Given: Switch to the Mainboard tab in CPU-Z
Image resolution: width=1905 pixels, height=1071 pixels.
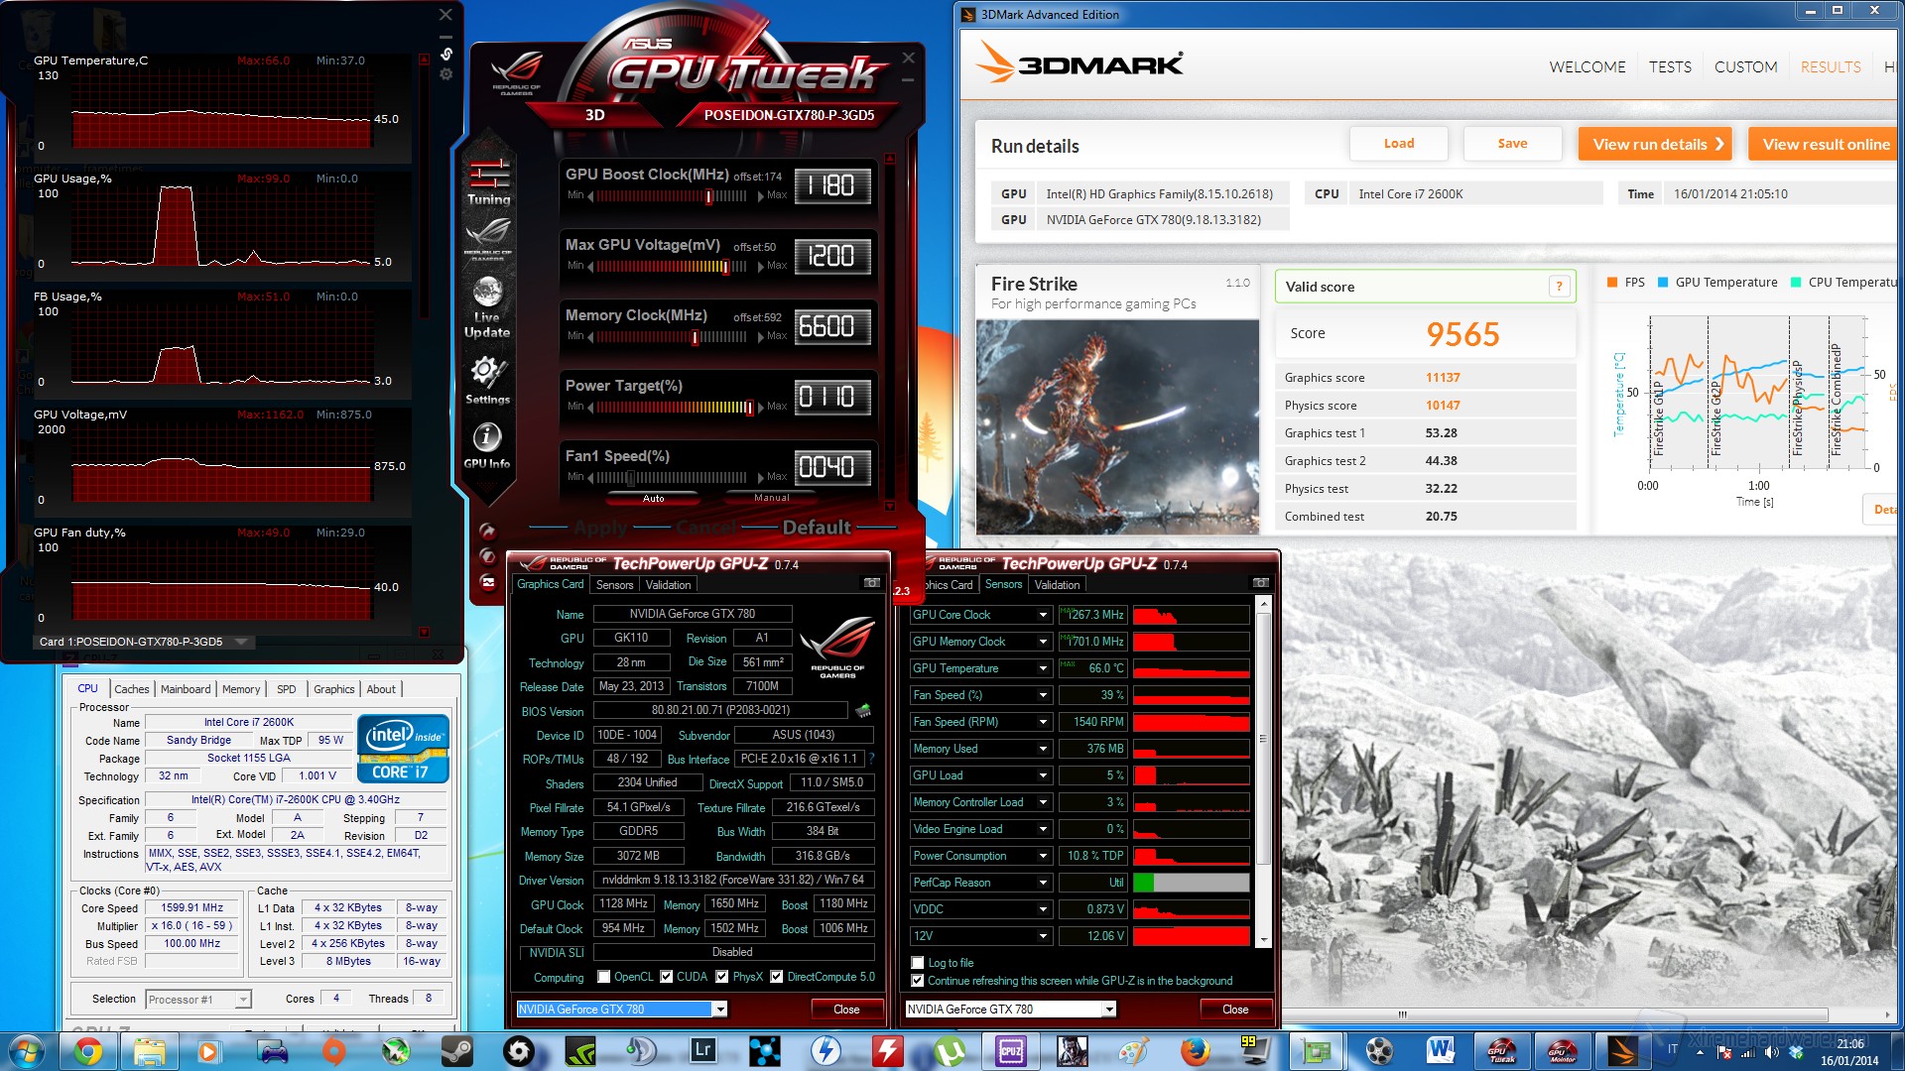Looking at the screenshot, I should click(186, 689).
